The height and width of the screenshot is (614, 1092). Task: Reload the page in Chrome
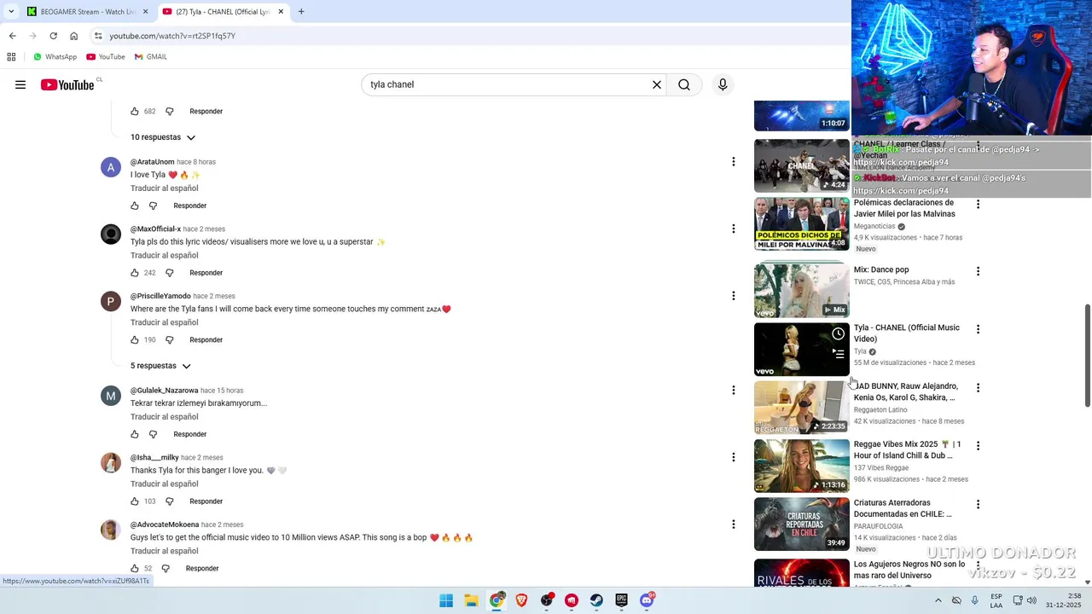coord(53,36)
